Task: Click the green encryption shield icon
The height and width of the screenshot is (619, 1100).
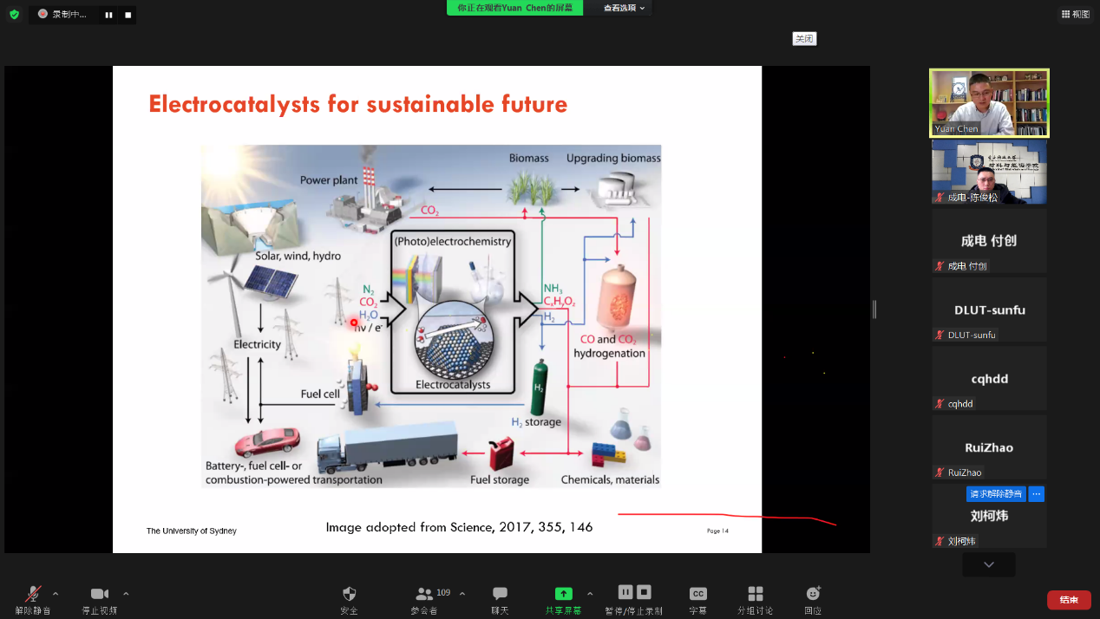Action: [x=14, y=14]
